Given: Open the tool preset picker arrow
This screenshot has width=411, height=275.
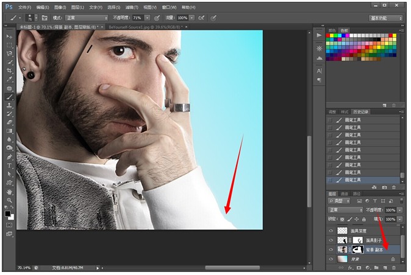Looking at the screenshot, I should pos(20,18).
